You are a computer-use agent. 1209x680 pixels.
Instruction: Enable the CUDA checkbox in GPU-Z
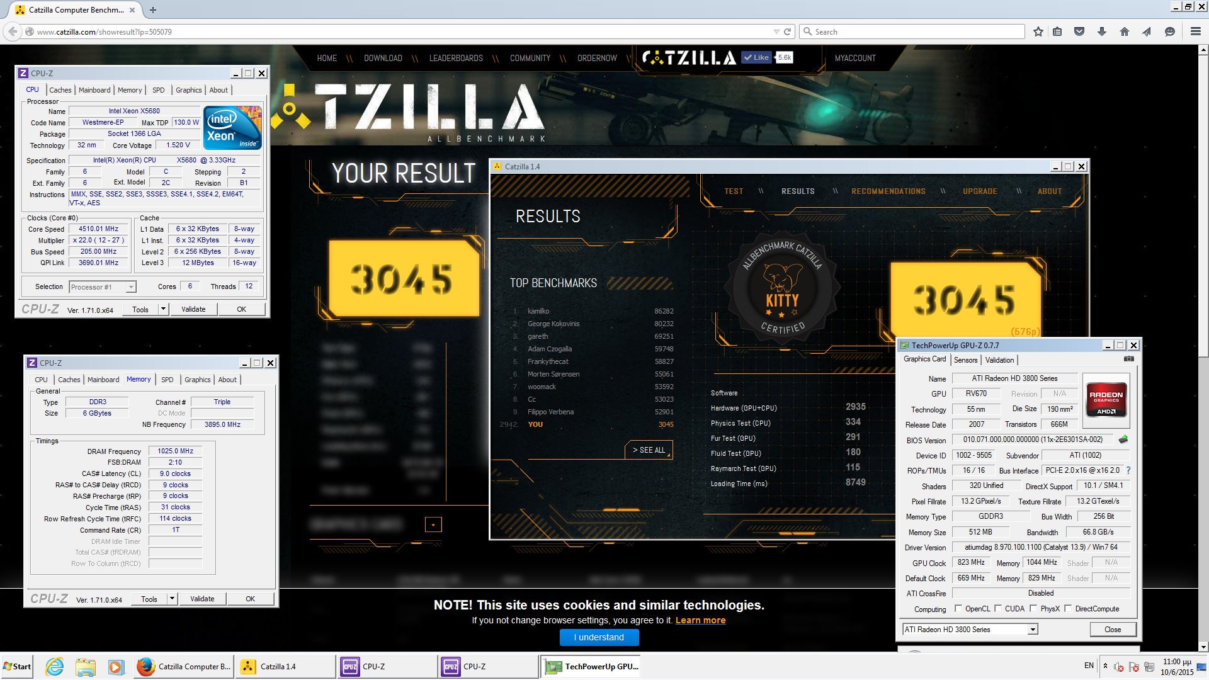(x=997, y=608)
